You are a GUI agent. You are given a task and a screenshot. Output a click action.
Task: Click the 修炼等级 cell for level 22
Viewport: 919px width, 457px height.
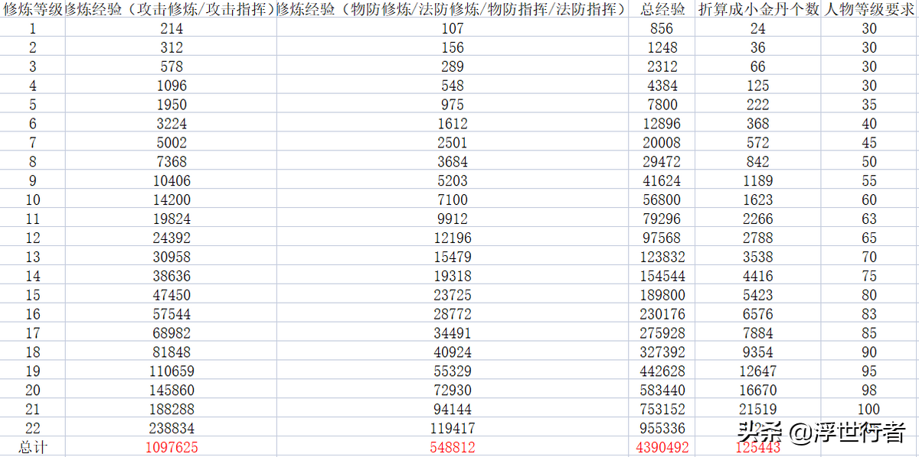(33, 428)
